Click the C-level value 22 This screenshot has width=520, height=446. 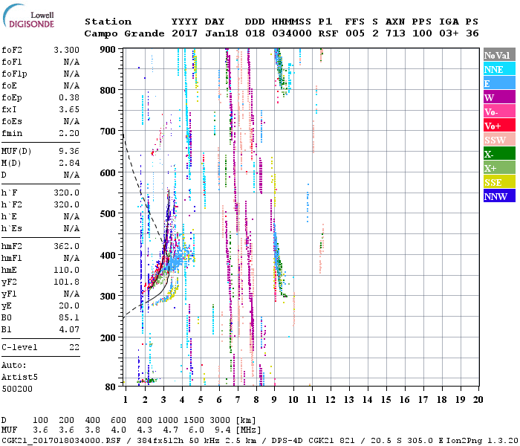(x=74, y=347)
